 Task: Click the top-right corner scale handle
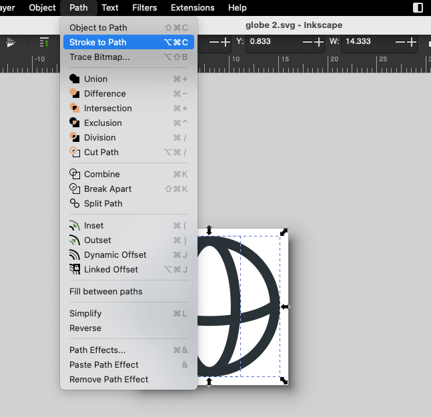(284, 232)
